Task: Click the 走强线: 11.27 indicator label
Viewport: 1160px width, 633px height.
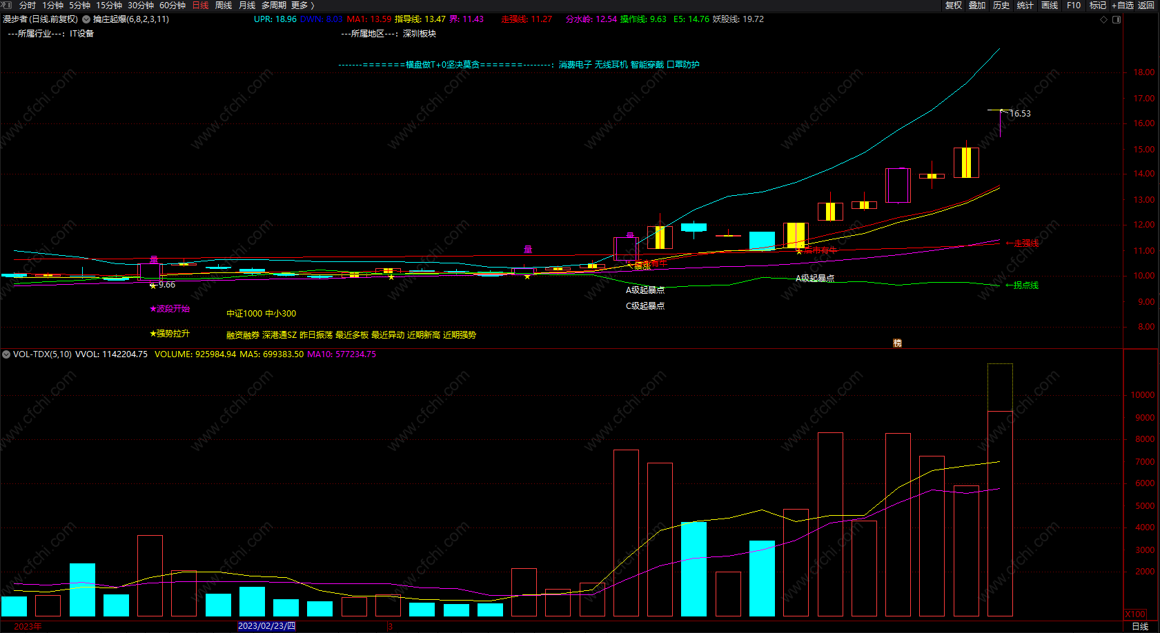Action: point(527,19)
